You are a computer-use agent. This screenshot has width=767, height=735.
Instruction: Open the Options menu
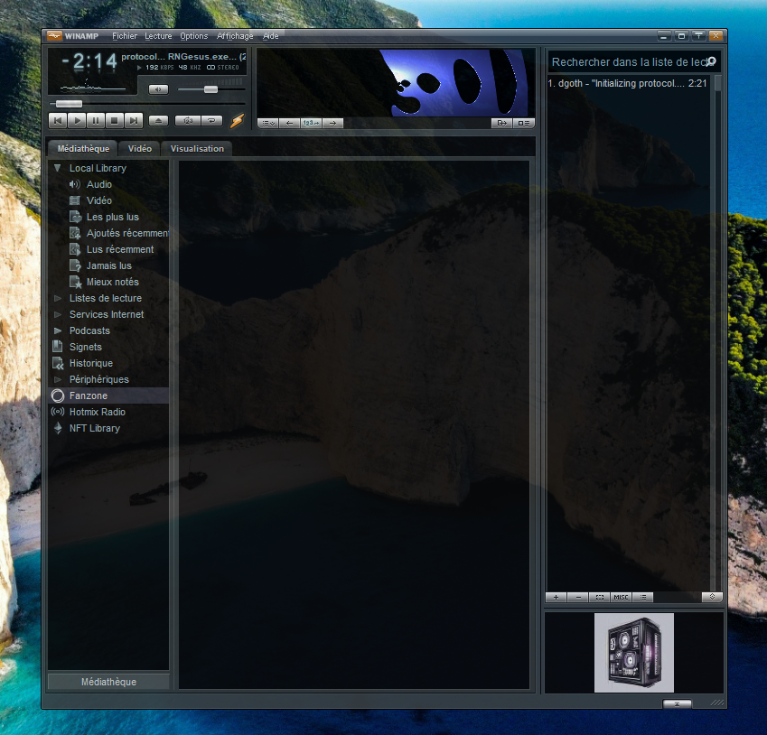point(193,36)
